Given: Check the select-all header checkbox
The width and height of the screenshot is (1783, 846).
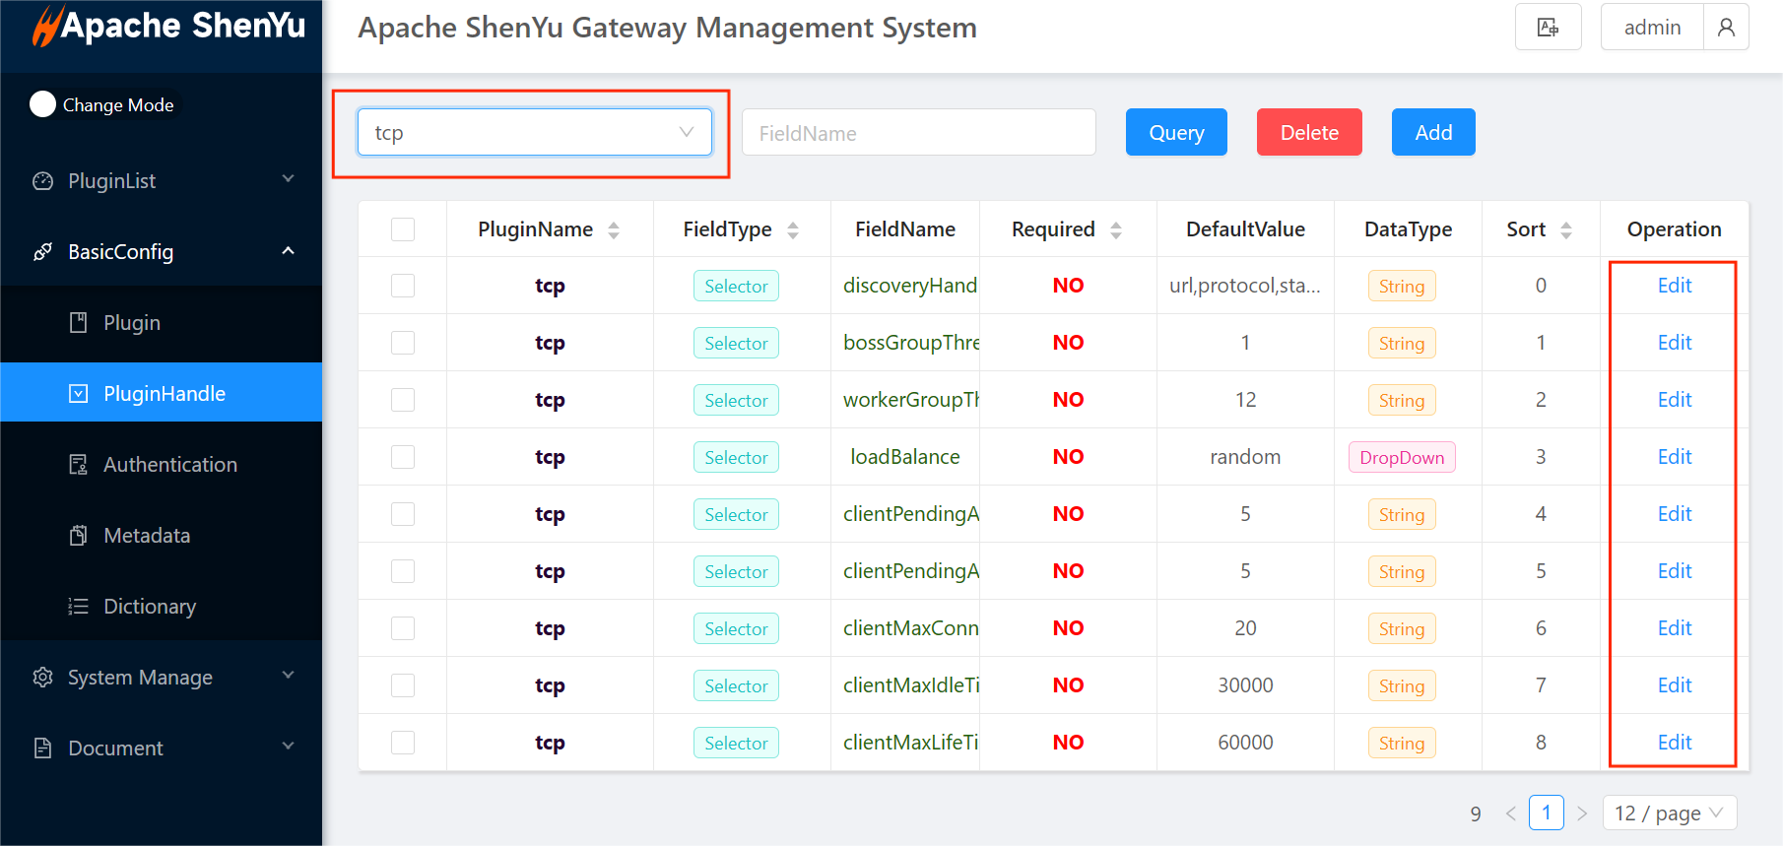Looking at the screenshot, I should [403, 229].
